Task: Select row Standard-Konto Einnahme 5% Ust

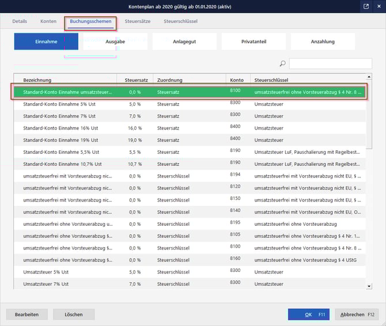Action: coord(190,104)
